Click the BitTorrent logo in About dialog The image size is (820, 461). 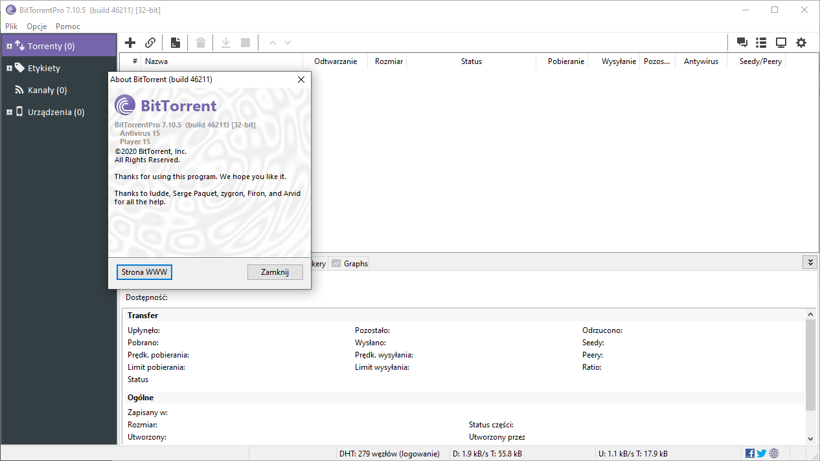coord(166,105)
